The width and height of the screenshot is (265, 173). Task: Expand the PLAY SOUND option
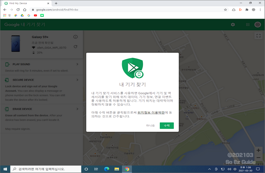click(x=77, y=64)
